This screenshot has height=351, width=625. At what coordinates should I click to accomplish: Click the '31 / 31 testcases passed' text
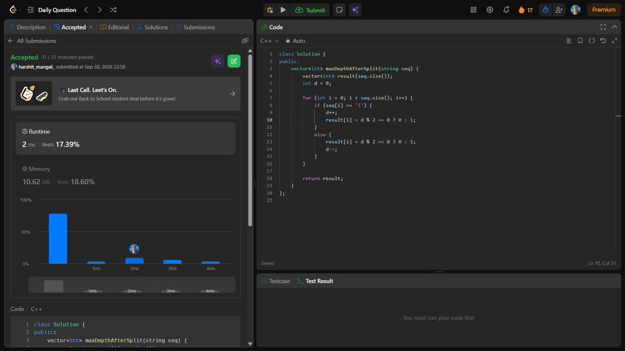67,57
